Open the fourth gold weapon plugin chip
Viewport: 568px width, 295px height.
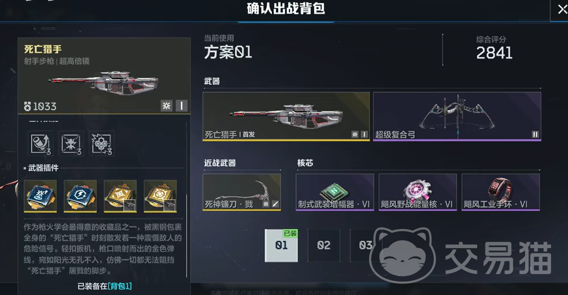[160, 196]
